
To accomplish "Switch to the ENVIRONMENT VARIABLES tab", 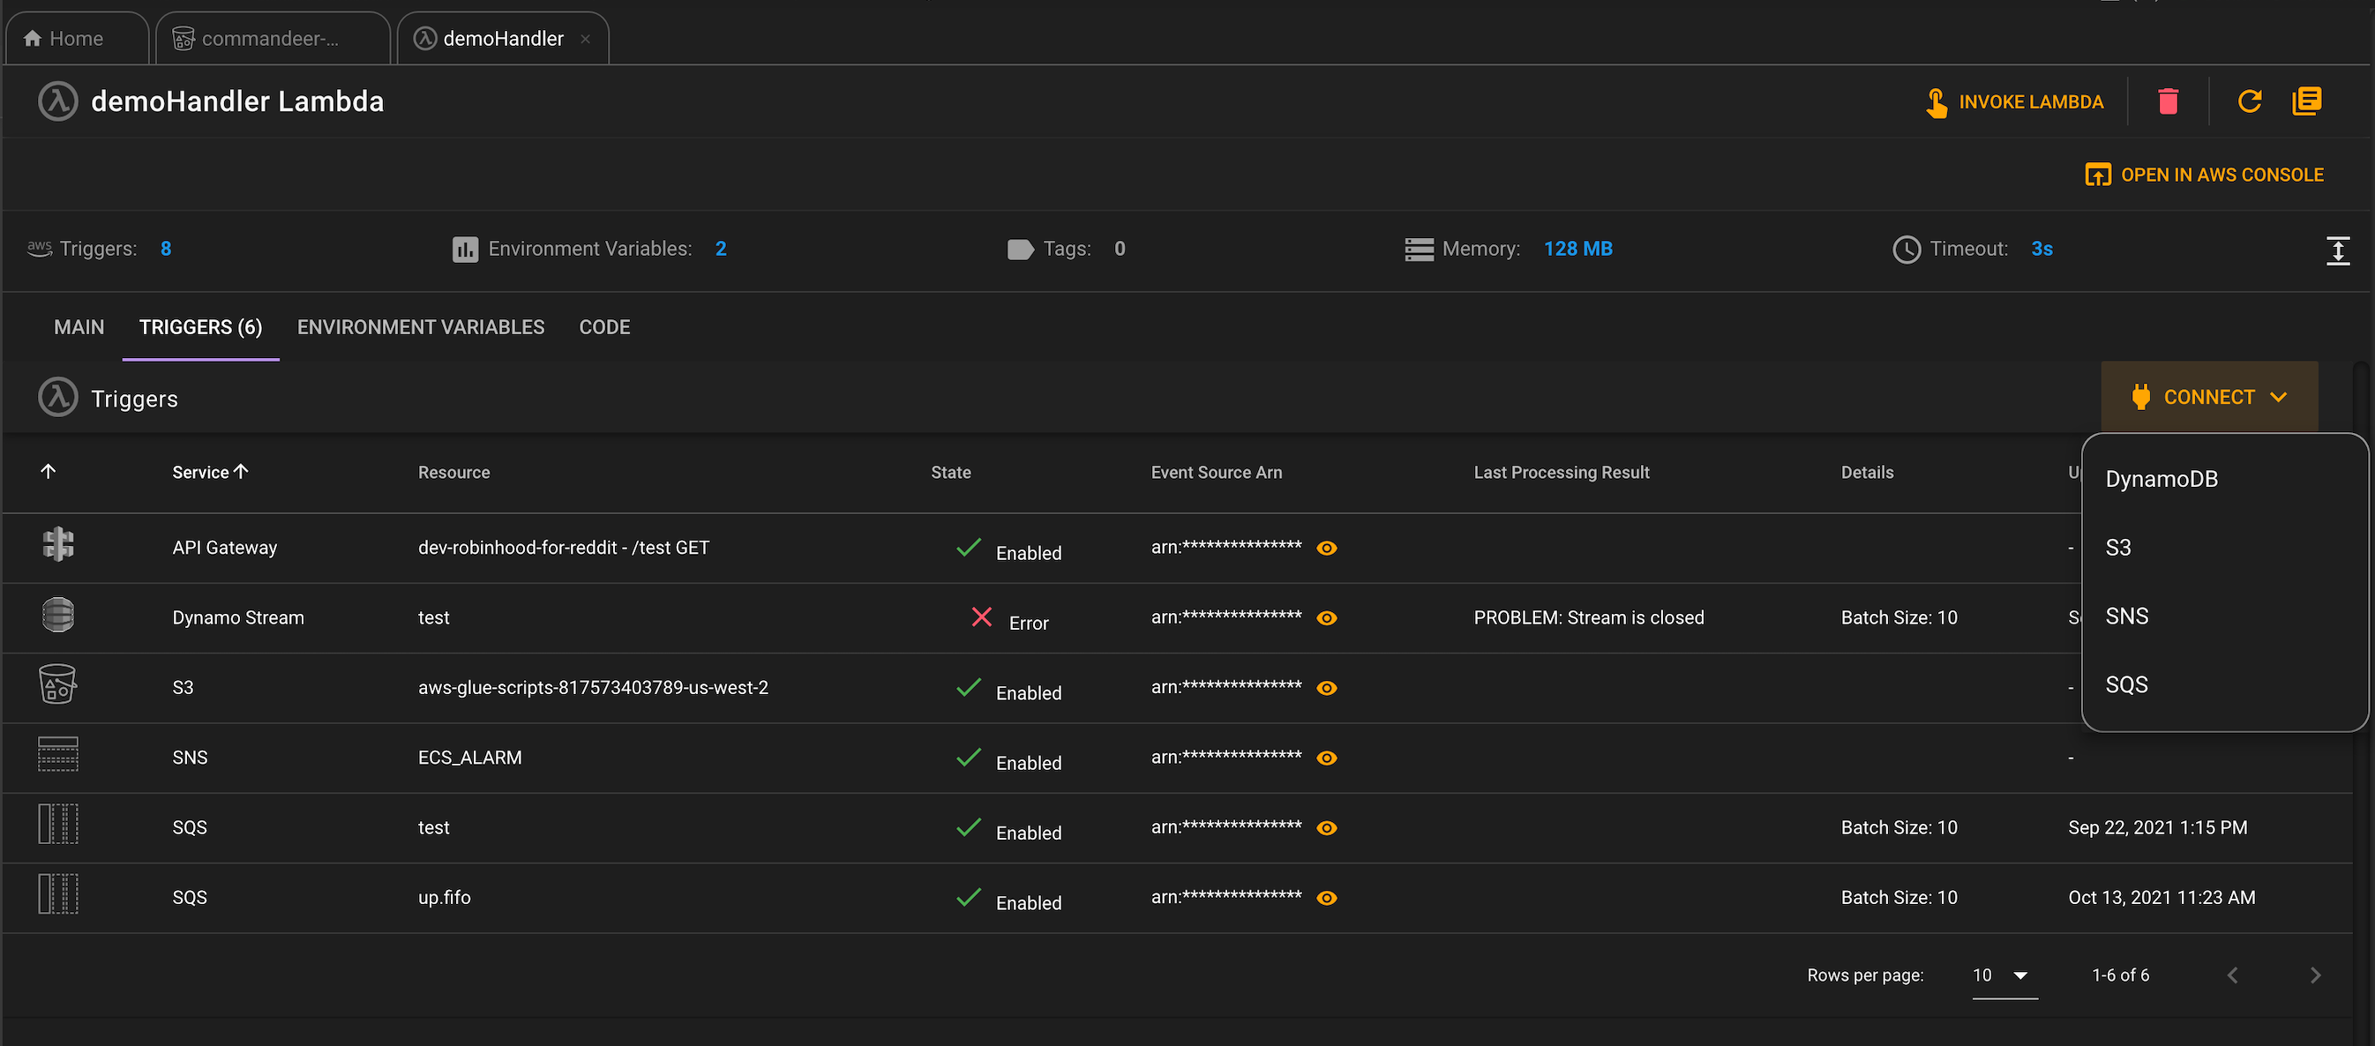I will pyautogui.click(x=421, y=327).
